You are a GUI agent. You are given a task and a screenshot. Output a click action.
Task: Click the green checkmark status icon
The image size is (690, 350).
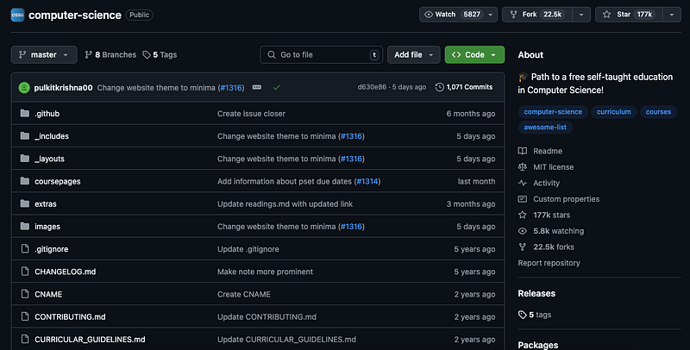click(x=276, y=88)
